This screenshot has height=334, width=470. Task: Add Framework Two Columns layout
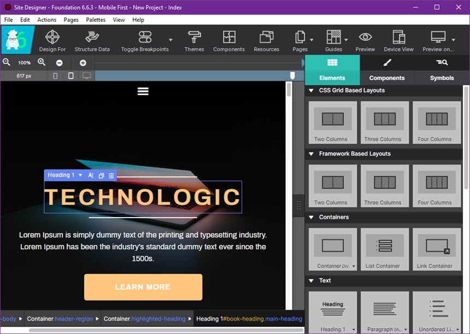click(x=333, y=186)
